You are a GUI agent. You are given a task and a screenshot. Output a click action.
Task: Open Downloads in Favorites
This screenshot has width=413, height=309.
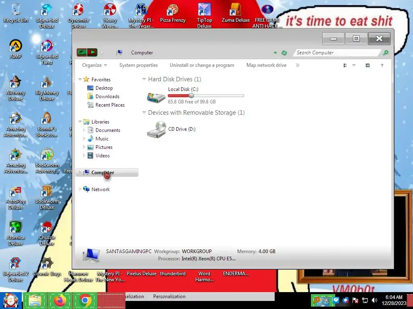coord(107,97)
